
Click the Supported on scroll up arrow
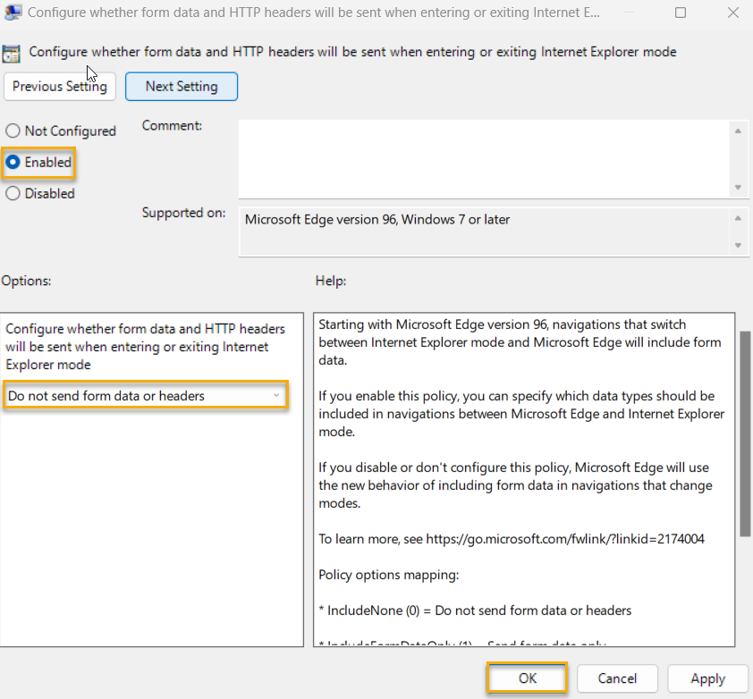[x=738, y=218]
